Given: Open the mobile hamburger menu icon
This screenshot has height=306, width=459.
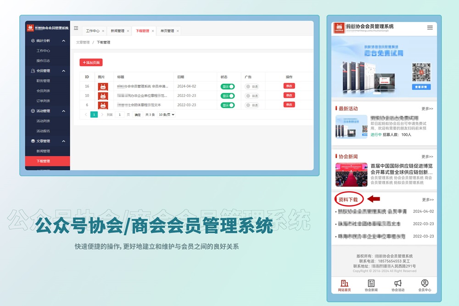Looking at the screenshot, I should coord(430,28).
